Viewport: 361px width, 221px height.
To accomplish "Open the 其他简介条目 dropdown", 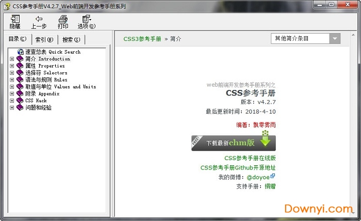I will [305, 39].
